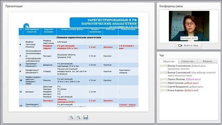
Task: Switch to the Общий чат tab
Action: [169, 61]
